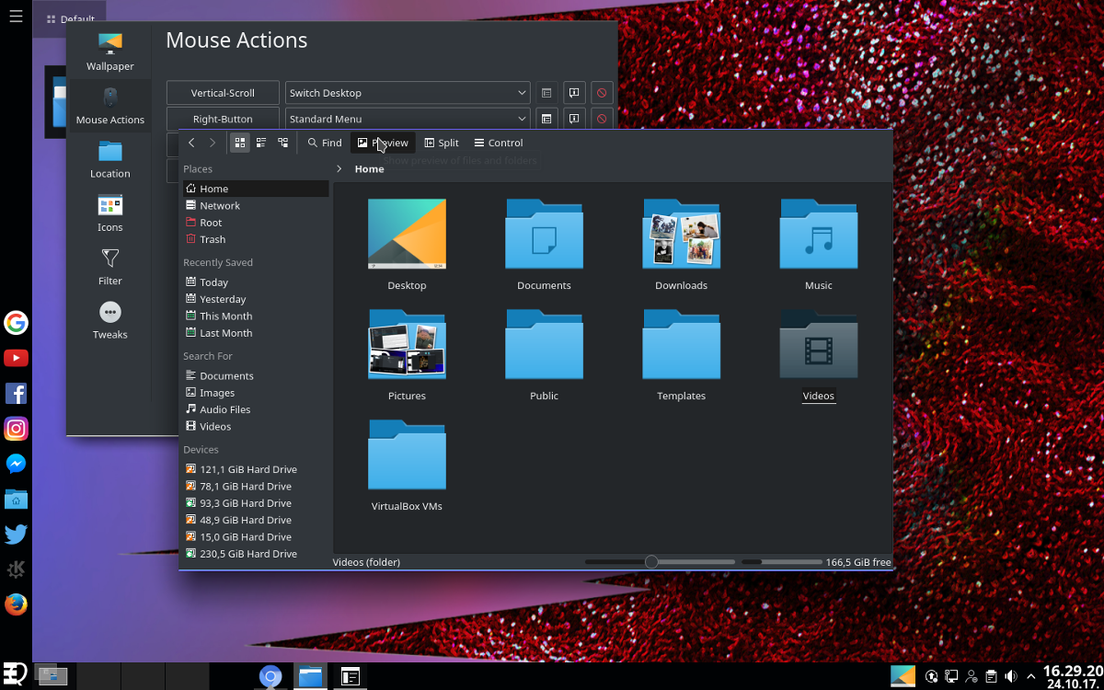Search for Images in the sidebar
Viewport: 1104px width, 690px height.
254,393
